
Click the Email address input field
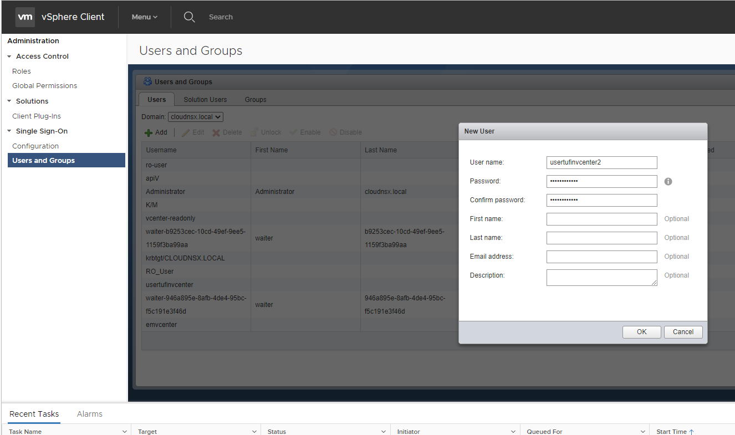coord(601,257)
